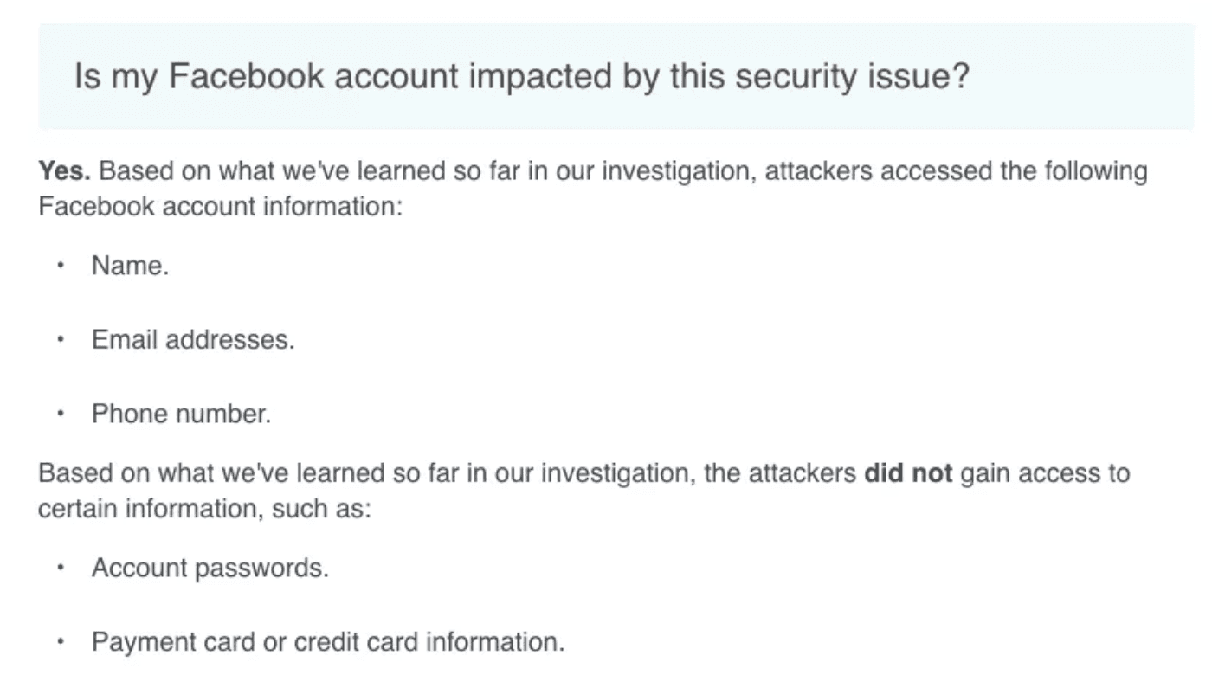
Task: Click the bullet dot beside "Account passwords."
Action: (x=61, y=568)
